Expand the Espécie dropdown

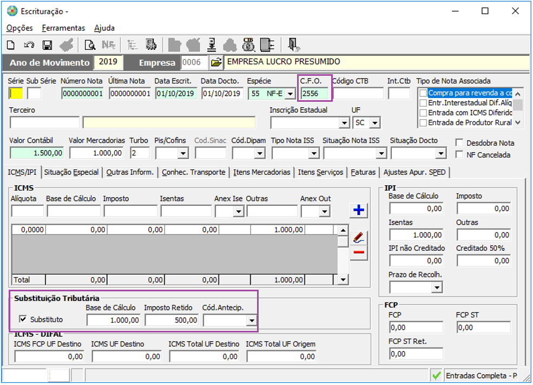(290, 94)
